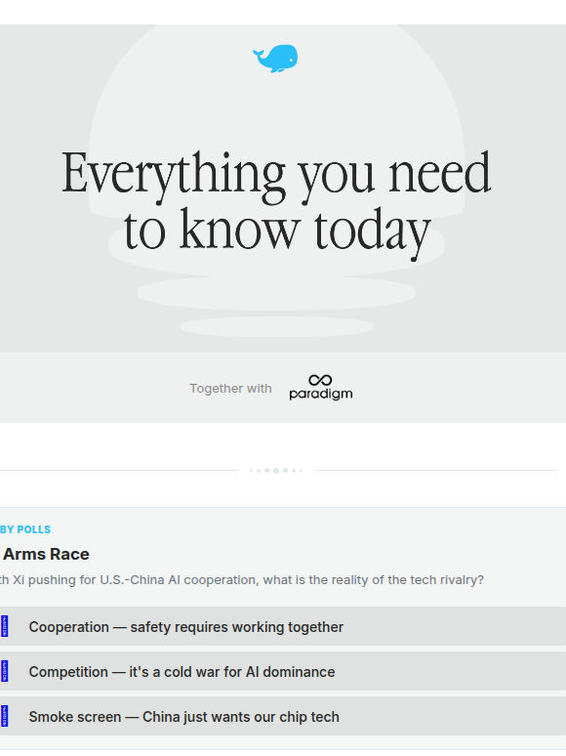The width and height of the screenshot is (566, 756).
Task: Click the blue icon beside Cooperation option
Action: [x=4, y=626]
